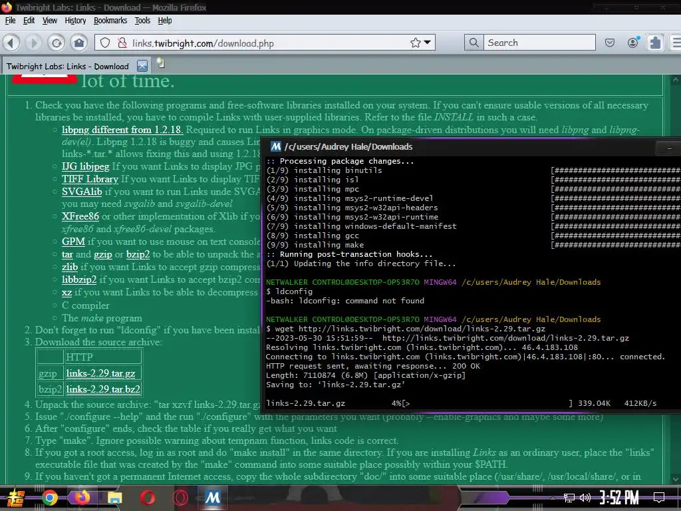Screen dimensions: 681x511
Task: Click the insecure connection padlock icon
Action: click(x=122, y=43)
